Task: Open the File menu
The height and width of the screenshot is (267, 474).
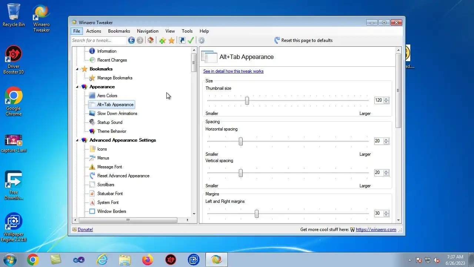Action: point(77,31)
